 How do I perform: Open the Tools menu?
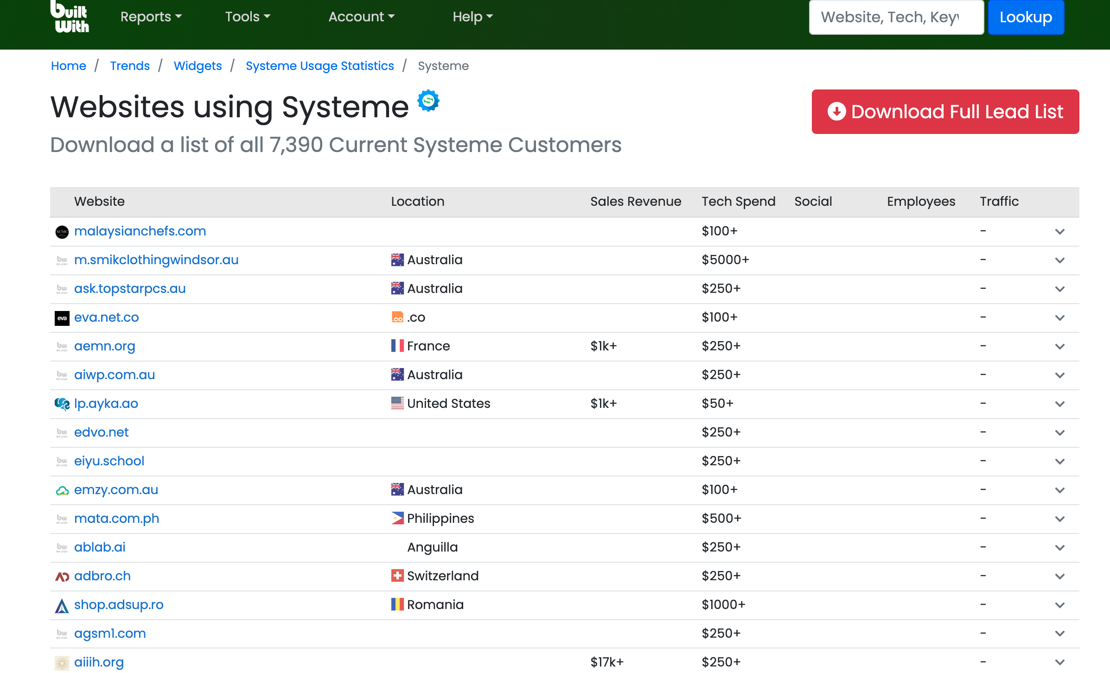coord(248,17)
